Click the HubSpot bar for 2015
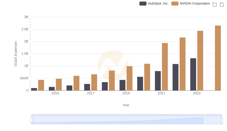The height and width of the screenshot is (131, 227). [52, 89]
